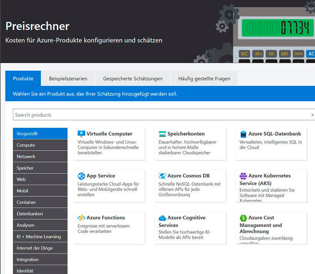Click the MC key on the calculator image
The image size is (315, 274).
coord(244,54)
